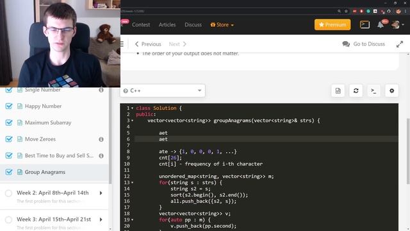Click the Week 2 progress circle
Screen dimensions: 410x231
(8, 193)
